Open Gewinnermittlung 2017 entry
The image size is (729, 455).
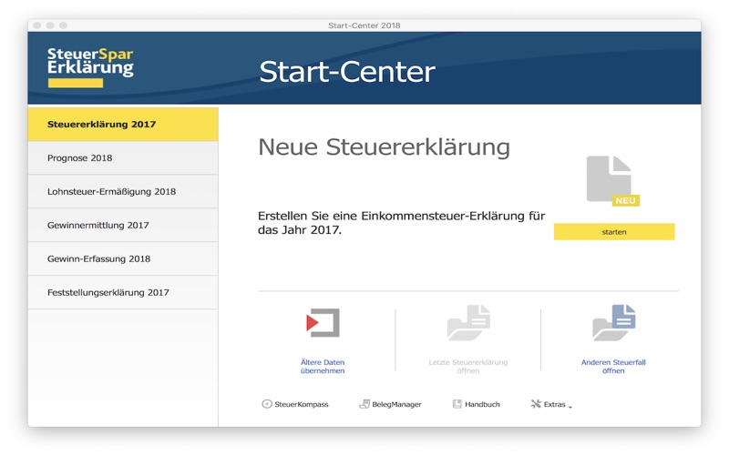123,225
